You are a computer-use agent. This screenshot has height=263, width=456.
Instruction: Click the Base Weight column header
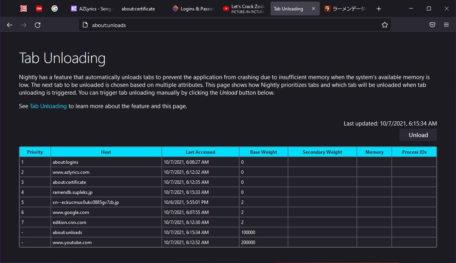pos(263,152)
